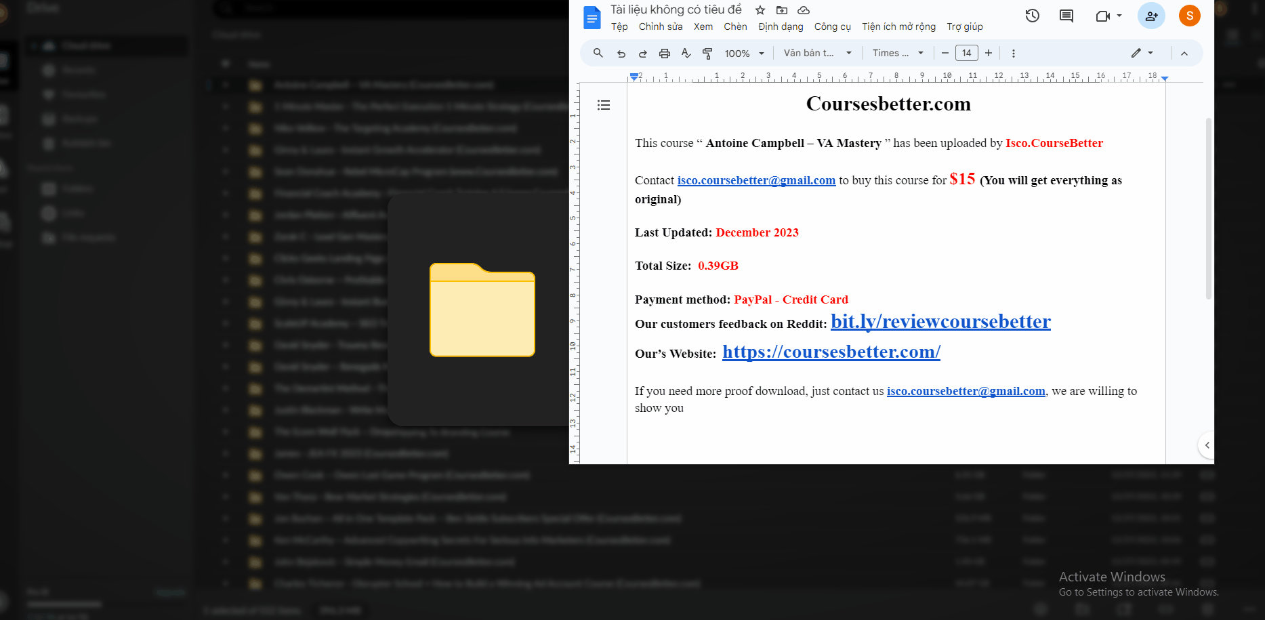1265x620 pixels.
Task: Show all comments icon
Action: coord(1066,16)
